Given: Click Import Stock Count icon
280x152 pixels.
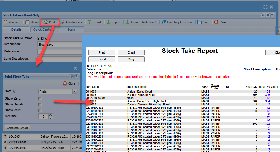Looking at the screenshot, I should [x=128, y=22].
